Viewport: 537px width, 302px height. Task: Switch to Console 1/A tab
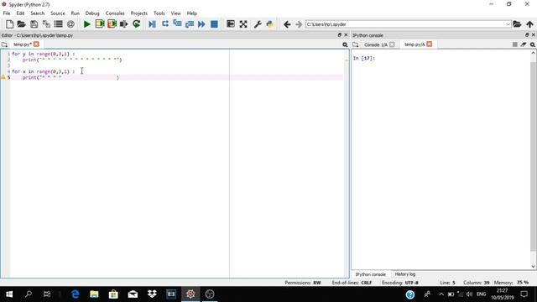375,44
